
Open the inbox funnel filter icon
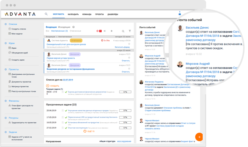(x=130, y=31)
